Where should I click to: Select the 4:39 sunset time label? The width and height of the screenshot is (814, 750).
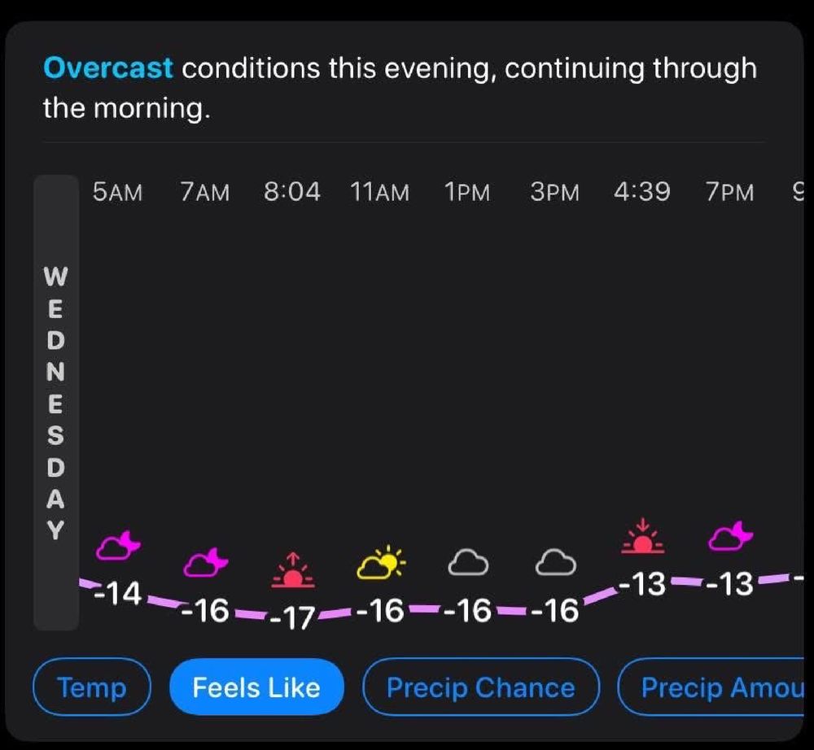click(642, 192)
